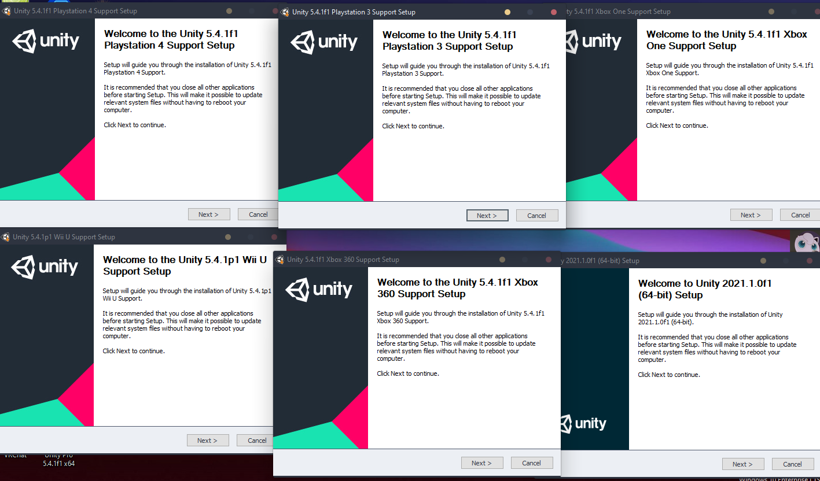This screenshot has width=820, height=481.
Task: Click 'Click Next to continue.' in Wii U window
Action: click(134, 351)
